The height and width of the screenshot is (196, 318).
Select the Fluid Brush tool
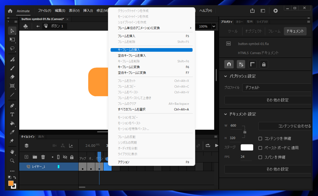click(x=12, y=59)
